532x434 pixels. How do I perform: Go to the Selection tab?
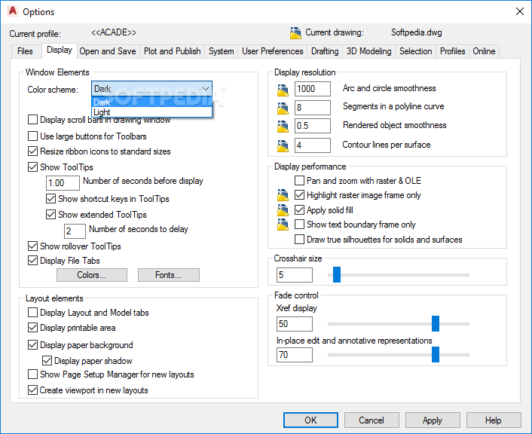(x=416, y=51)
